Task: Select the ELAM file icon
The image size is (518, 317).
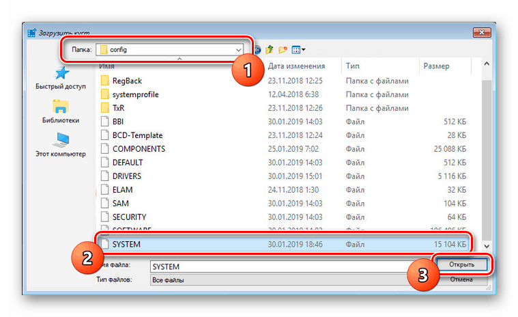Action: tap(104, 189)
